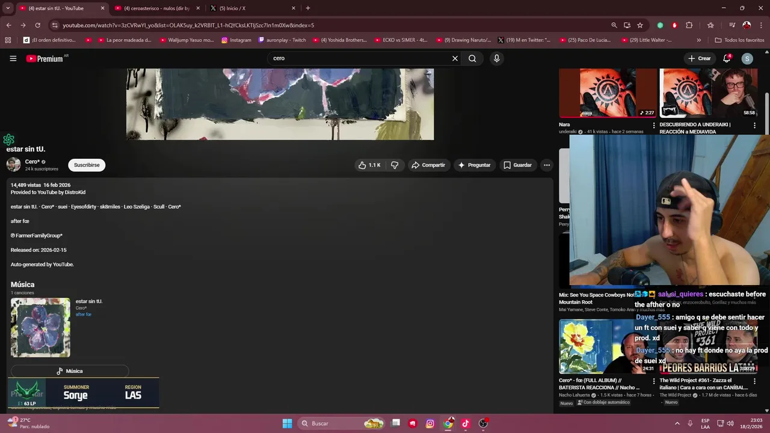Subscribe with Suscribirse button
The image size is (770, 433).
(87, 165)
